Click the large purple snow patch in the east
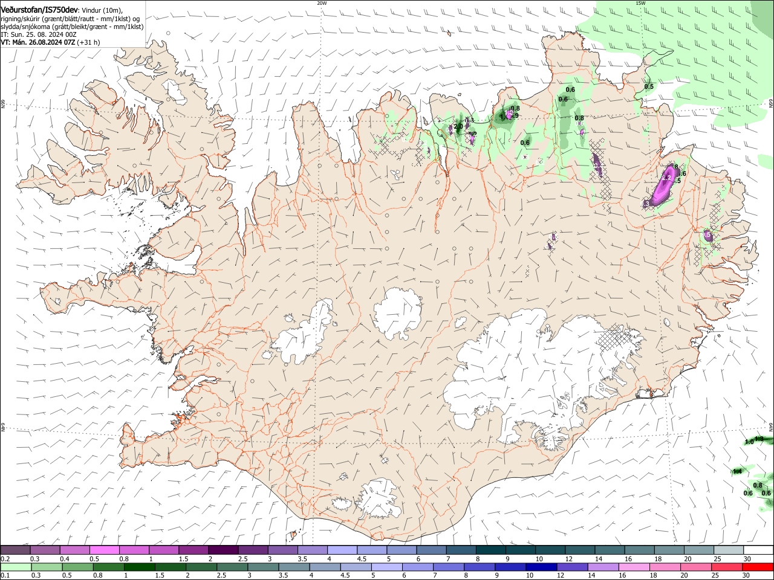Image resolution: width=774 pixels, height=580 pixels. (x=662, y=186)
